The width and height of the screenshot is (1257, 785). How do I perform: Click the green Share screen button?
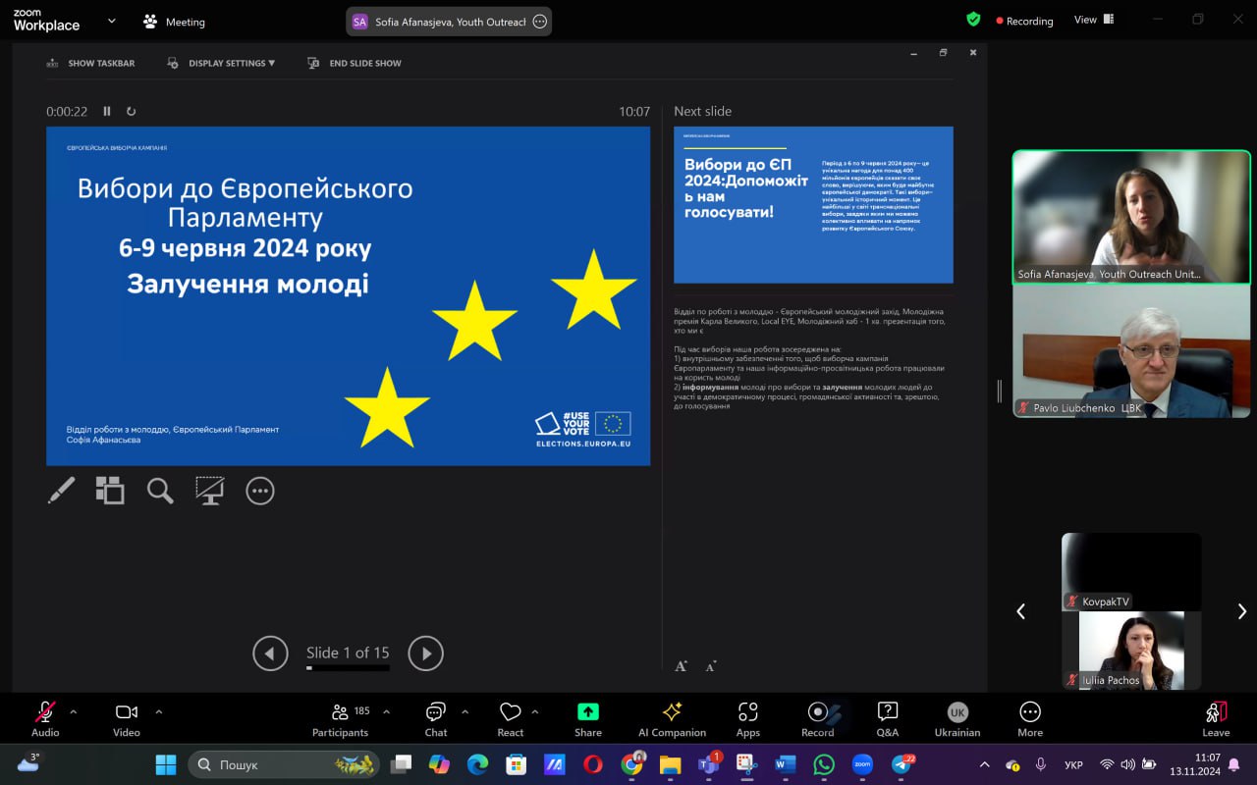[x=588, y=718]
